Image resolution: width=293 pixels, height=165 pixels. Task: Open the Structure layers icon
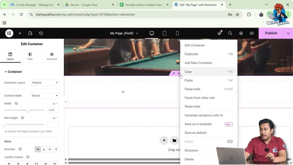(x=241, y=33)
